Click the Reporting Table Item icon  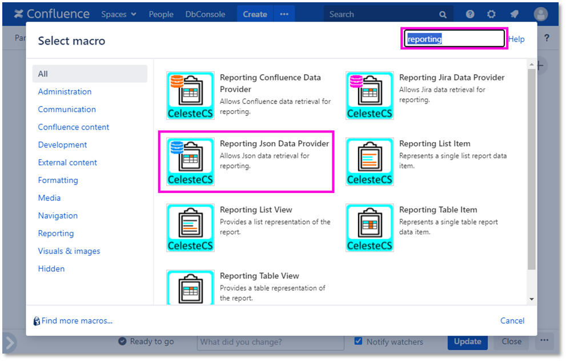pos(370,228)
